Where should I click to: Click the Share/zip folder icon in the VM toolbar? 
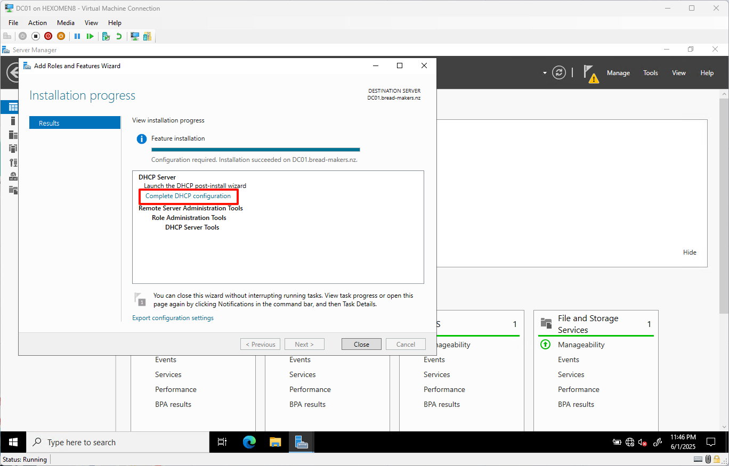click(147, 36)
